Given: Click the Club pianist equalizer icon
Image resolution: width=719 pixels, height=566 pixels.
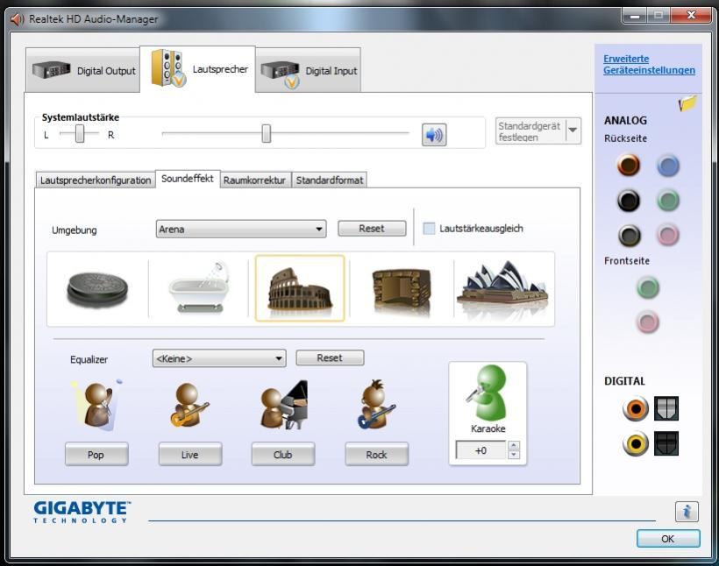Looking at the screenshot, I should pos(283,405).
